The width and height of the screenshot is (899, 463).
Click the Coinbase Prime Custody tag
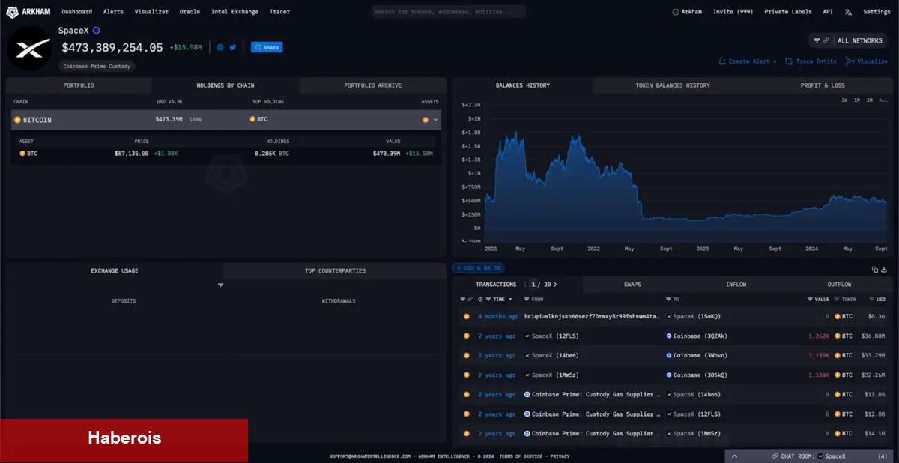click(x=97, y=66)
